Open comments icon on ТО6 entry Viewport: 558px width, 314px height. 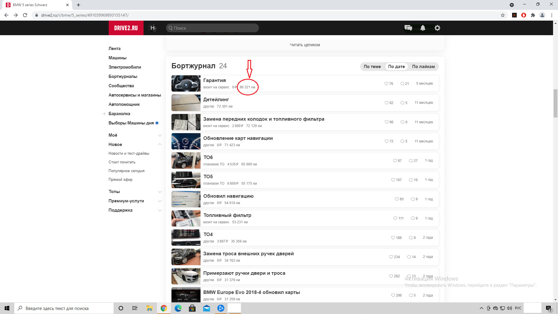point(411,161)
